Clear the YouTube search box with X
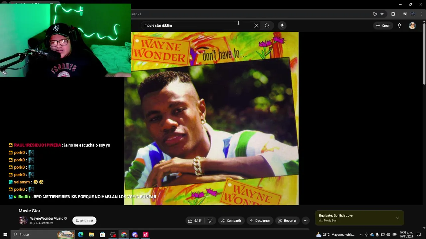426x239 pixels. (256, 25)
